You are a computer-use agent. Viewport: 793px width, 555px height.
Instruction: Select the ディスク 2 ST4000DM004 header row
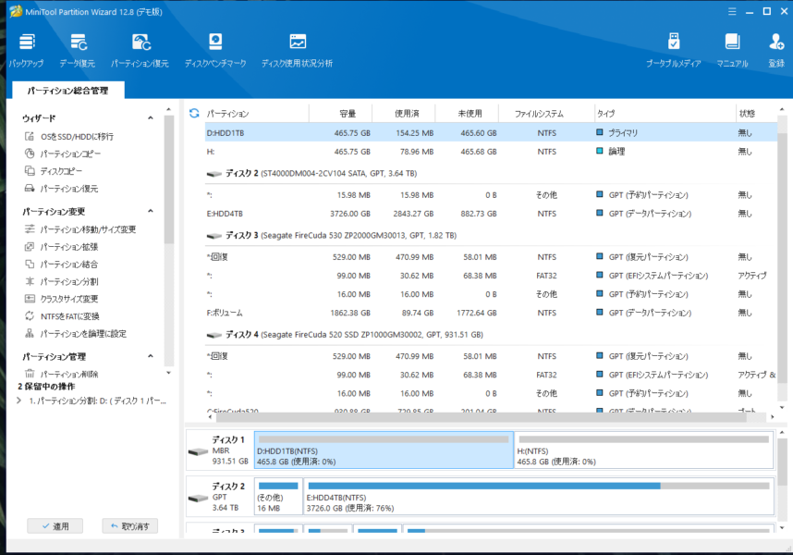(x=491, y=174)
